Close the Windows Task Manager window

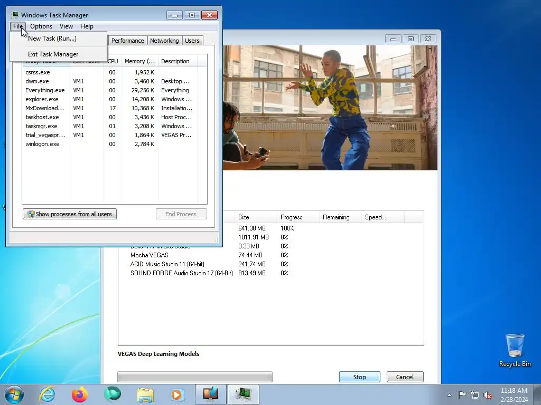pyautogui.click(x=209, y=15)
